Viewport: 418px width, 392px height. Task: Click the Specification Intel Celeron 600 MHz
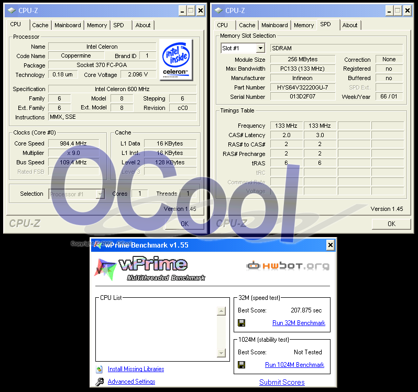[122, 89]
